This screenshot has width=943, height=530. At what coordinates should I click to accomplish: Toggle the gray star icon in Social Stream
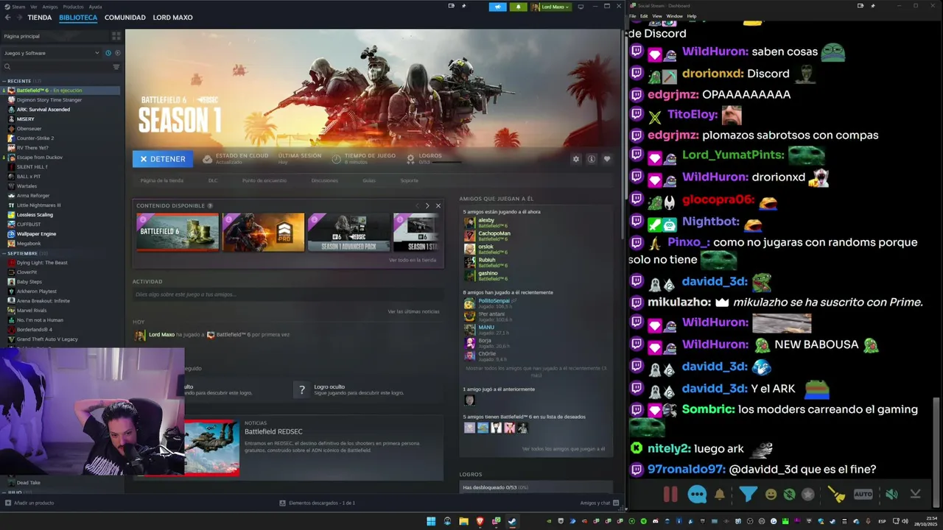pyautogui.click(x=808, y=495)
